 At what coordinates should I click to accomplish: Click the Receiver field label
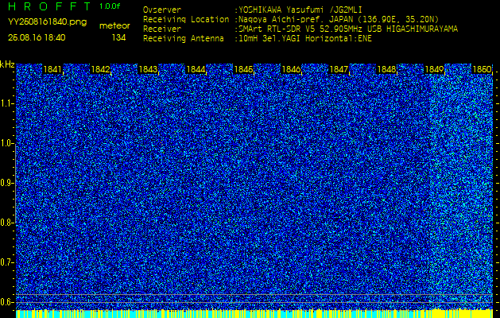(x=162, y=29)
